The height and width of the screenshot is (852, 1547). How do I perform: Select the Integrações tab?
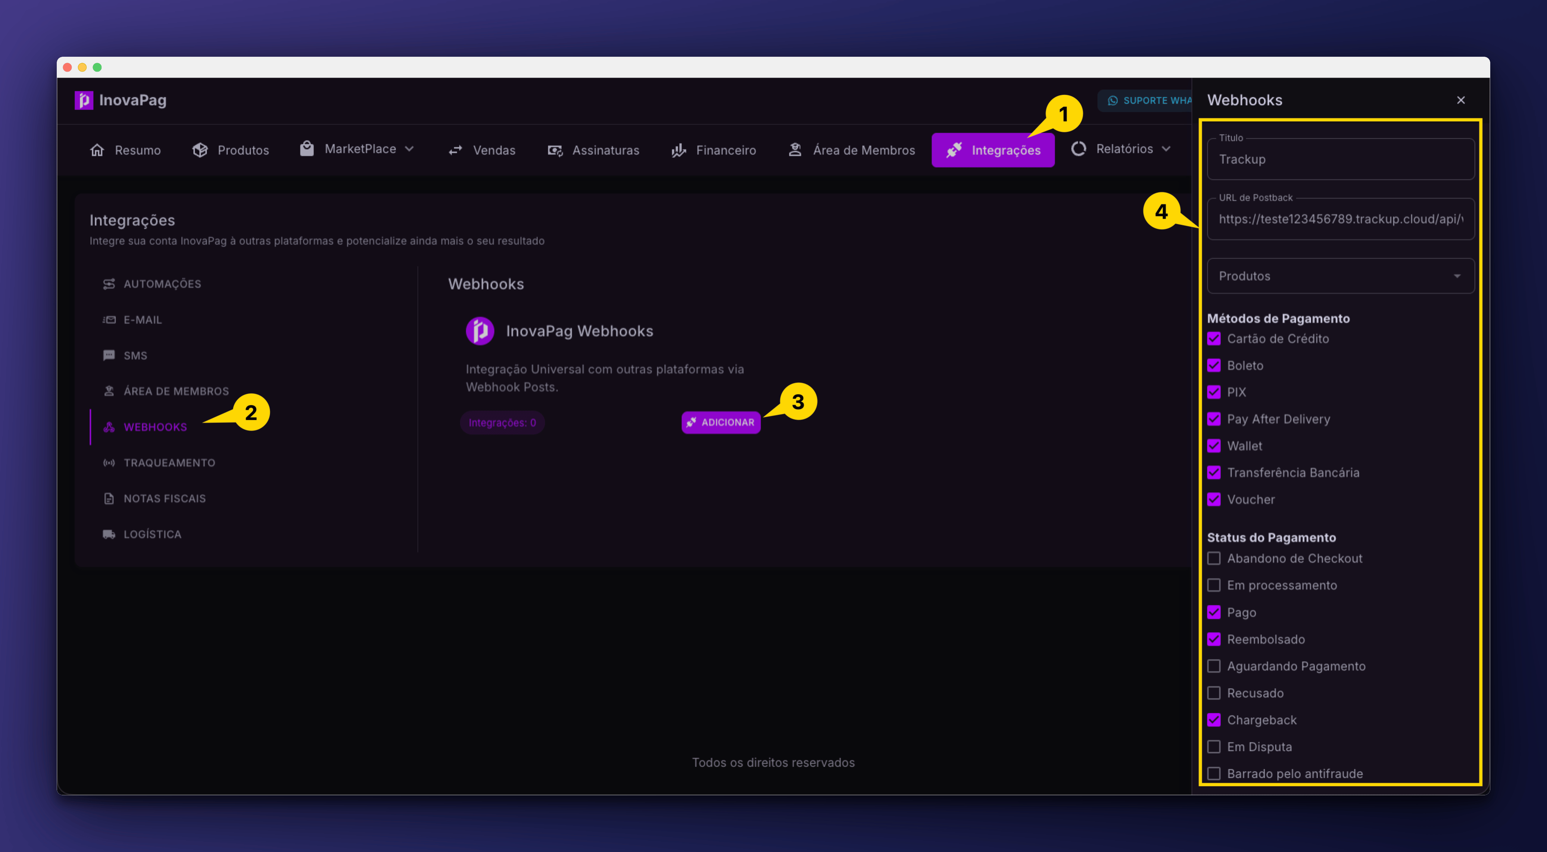993,150
